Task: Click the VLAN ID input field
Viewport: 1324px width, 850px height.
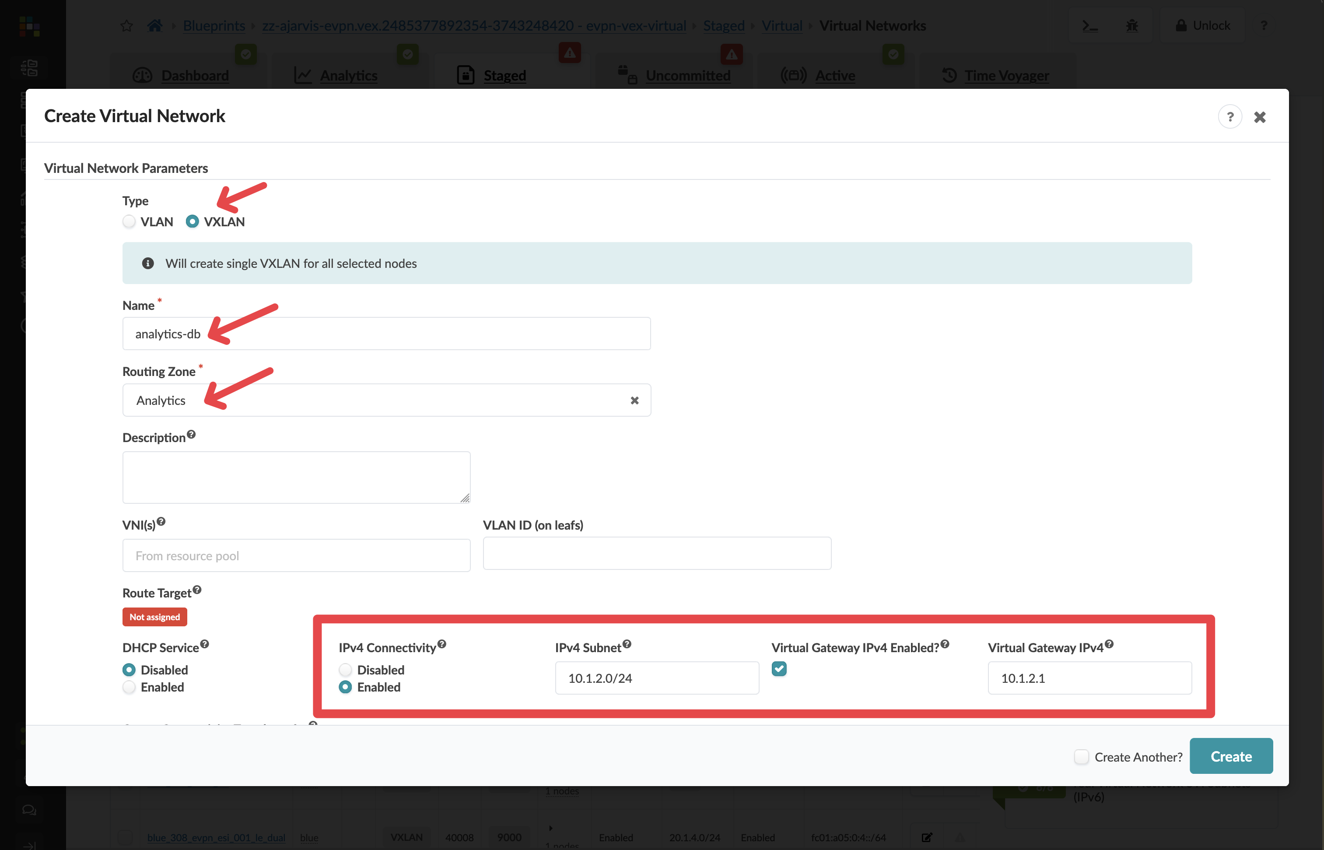Action: (656, 554)
